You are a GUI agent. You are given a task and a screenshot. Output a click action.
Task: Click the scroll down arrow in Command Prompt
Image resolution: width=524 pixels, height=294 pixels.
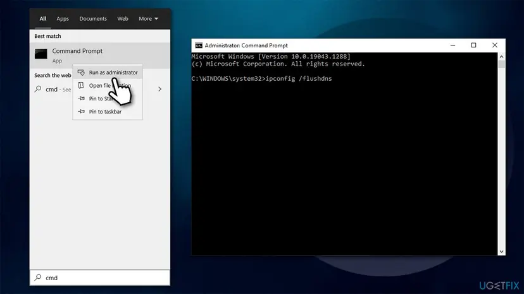[501, 252]
